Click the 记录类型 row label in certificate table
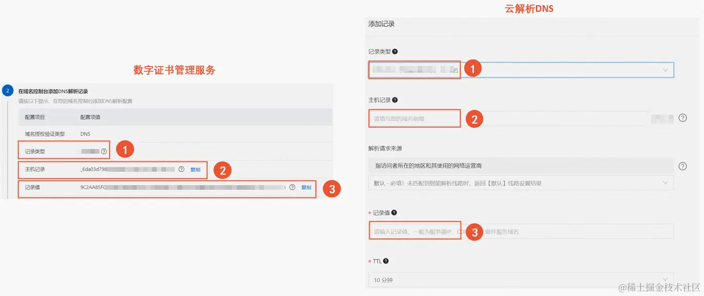 coord(35,152)
